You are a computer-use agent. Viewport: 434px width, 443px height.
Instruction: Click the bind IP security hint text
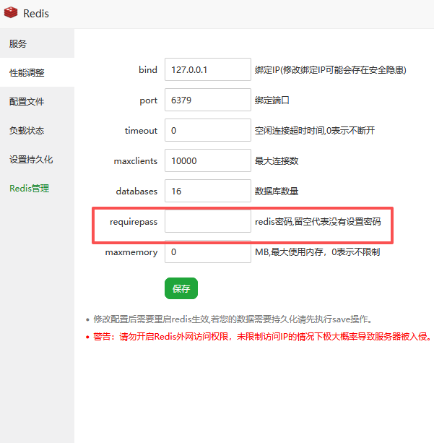click(x=330, y=70)
